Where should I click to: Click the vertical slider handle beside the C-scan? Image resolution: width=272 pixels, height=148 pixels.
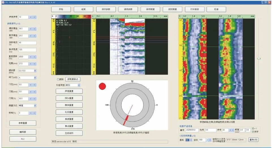click(259, 58)
